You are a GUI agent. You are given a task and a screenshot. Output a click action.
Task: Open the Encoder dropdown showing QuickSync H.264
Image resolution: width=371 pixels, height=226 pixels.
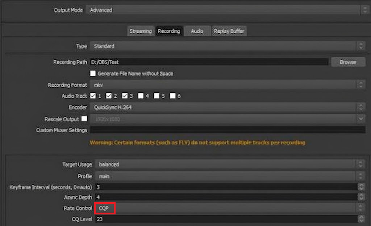[228, 108]
